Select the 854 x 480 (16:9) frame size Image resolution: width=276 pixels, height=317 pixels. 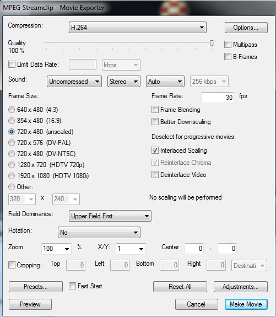pyautogui.click(x=12, y=121)
